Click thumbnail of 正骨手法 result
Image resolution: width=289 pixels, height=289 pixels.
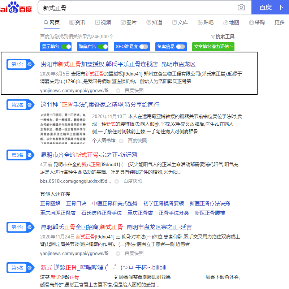63,129
